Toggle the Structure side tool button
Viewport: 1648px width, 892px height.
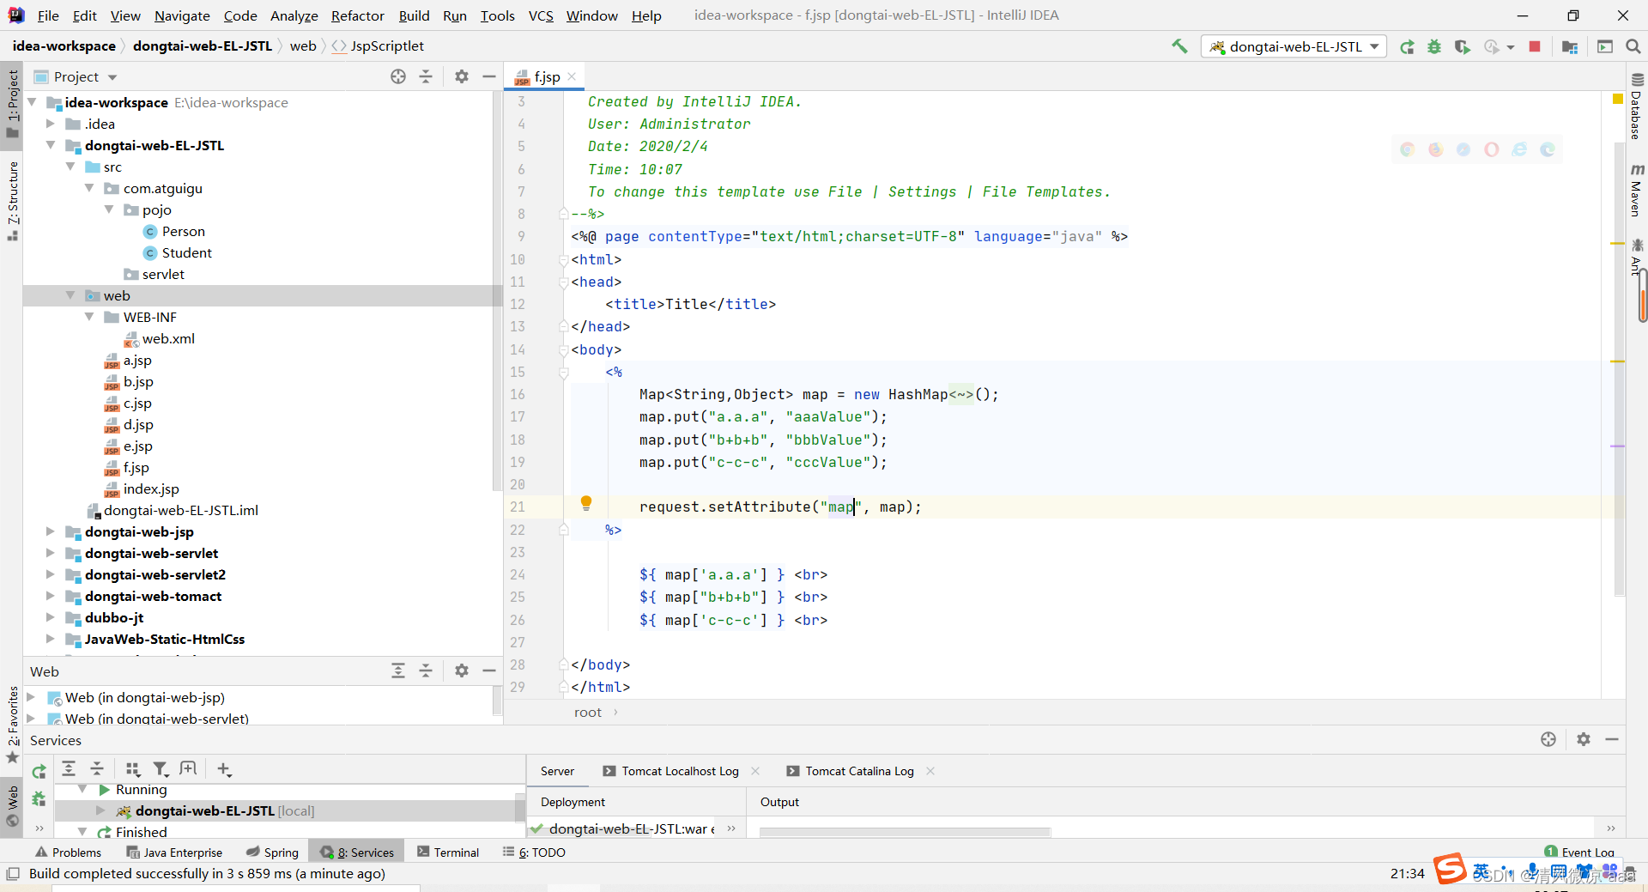[12, 200]
